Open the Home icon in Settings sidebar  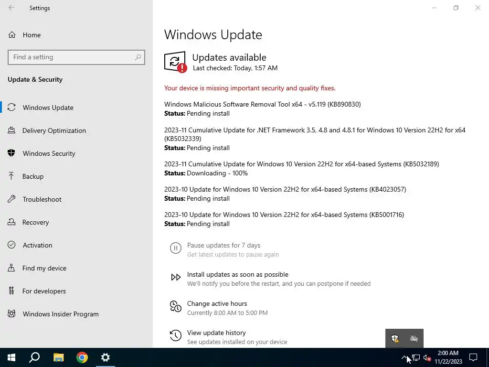[x=12, y=34]
